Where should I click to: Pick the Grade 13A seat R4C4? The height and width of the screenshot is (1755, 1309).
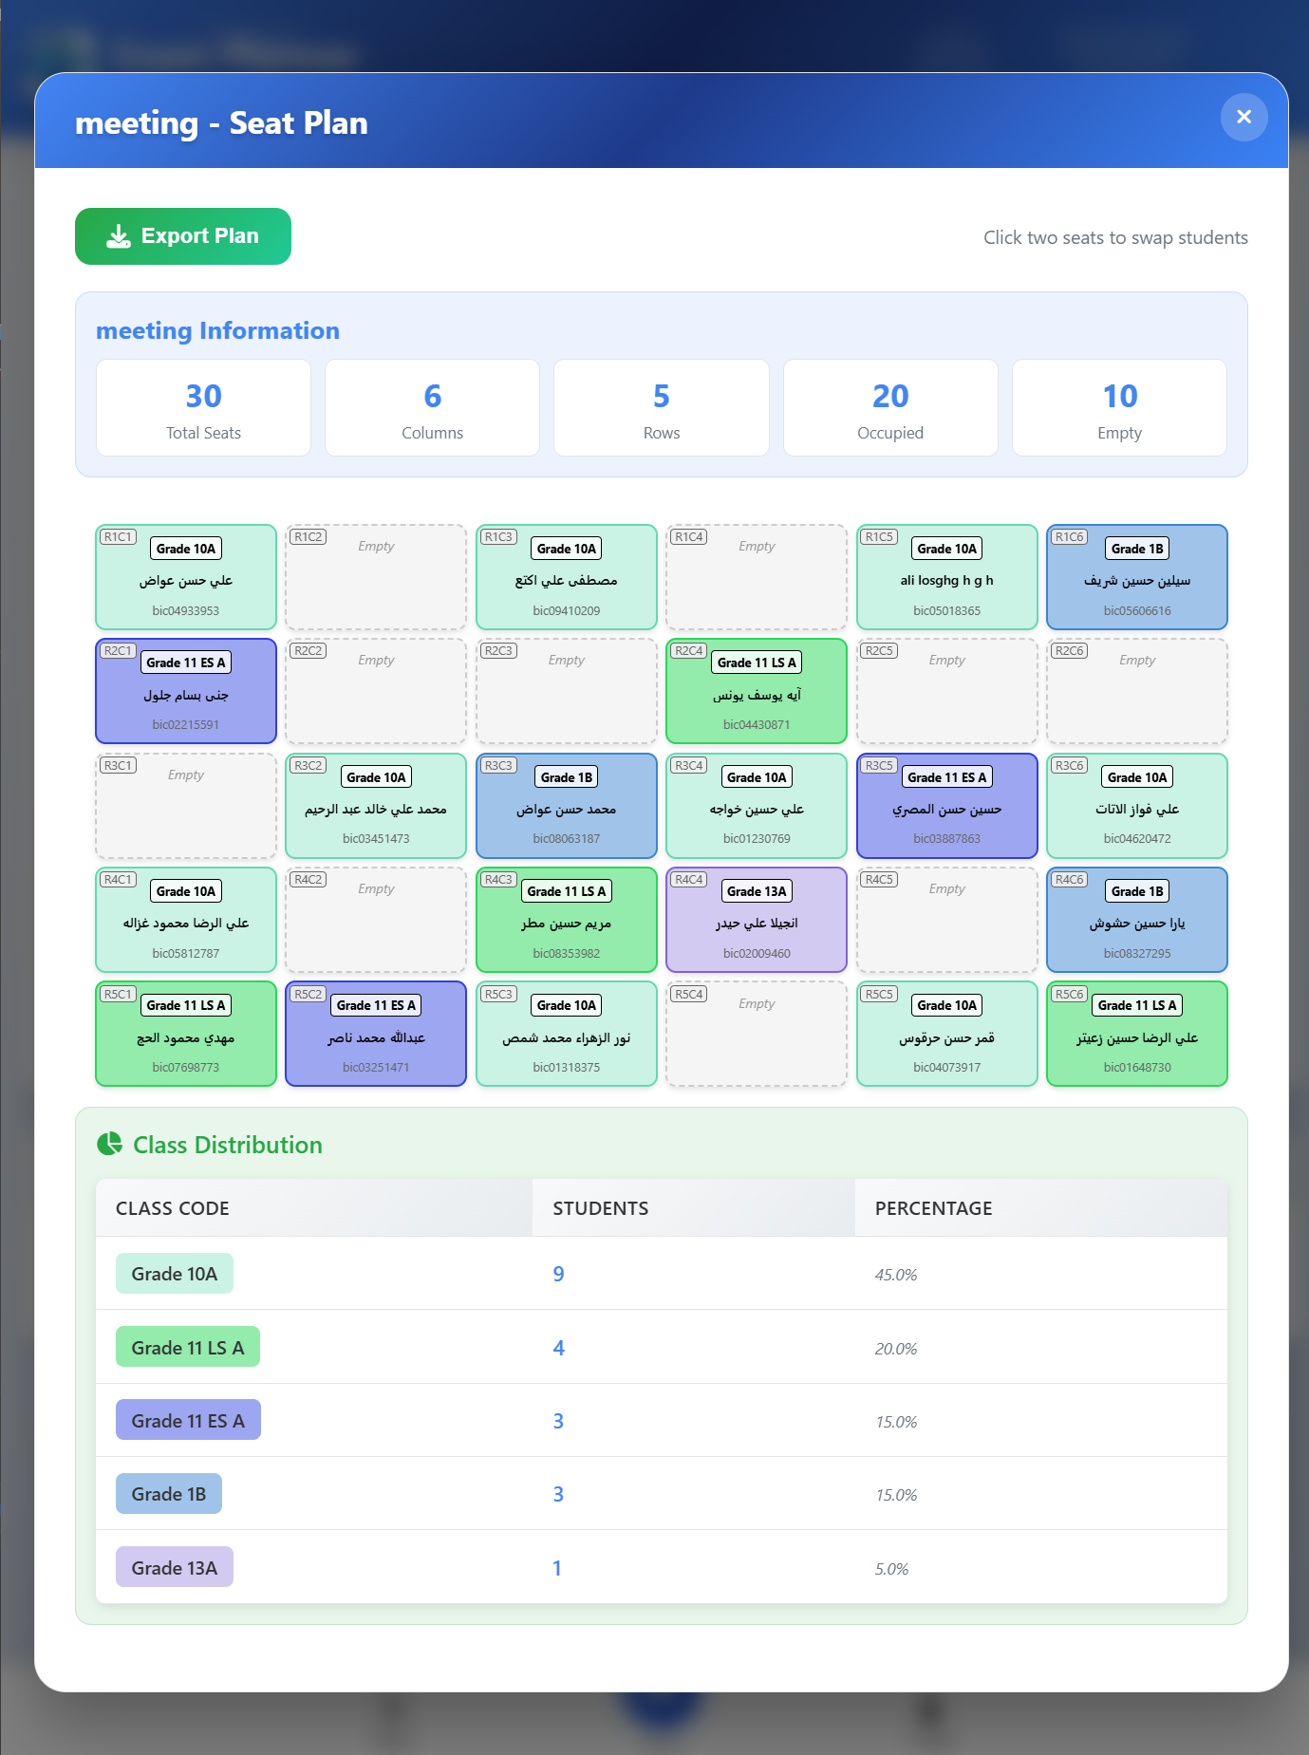(x=757, y=920)
